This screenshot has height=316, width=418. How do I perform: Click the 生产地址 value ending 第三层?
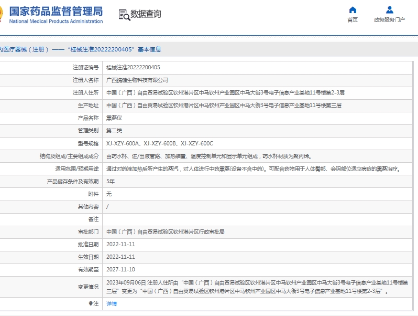(x=224, y=105)
